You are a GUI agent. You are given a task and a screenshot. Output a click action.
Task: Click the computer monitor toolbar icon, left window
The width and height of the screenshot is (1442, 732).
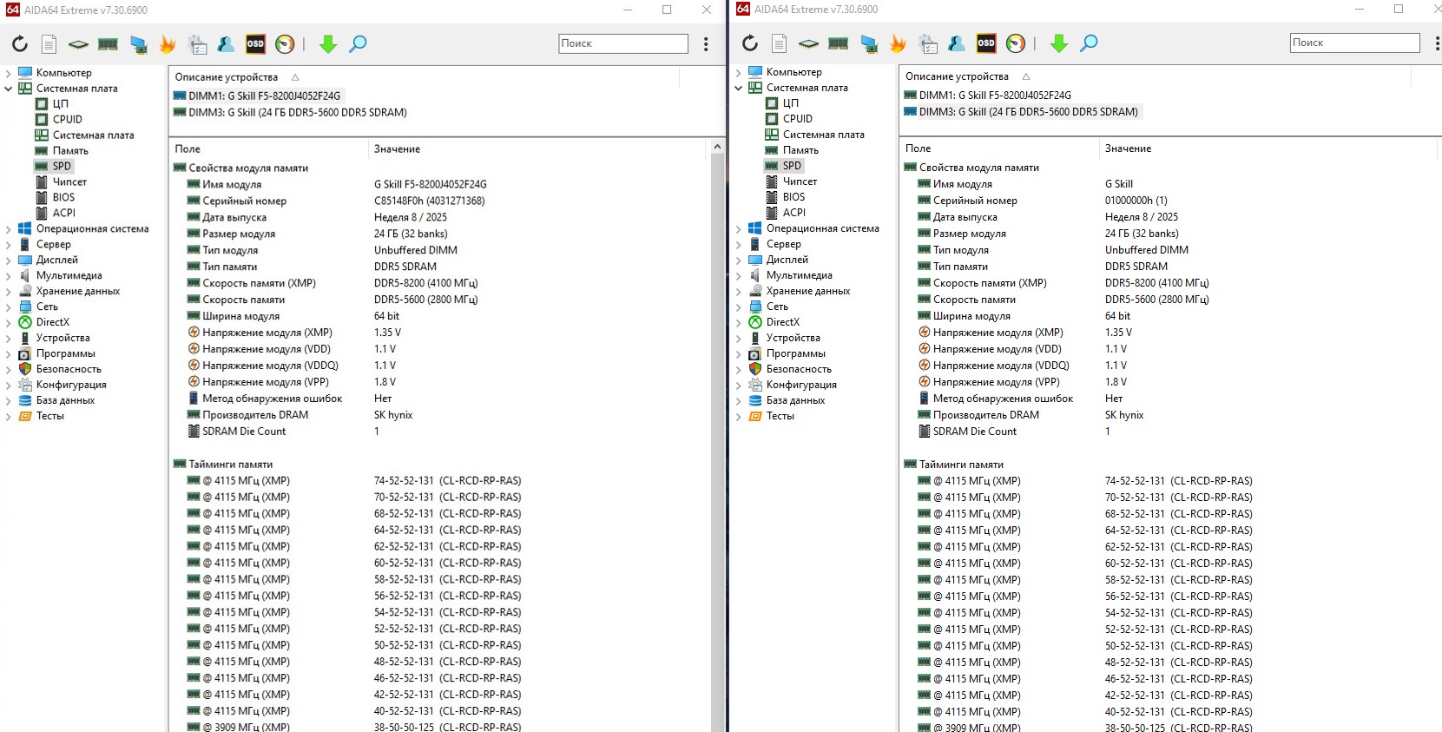[x=139, y=43]
